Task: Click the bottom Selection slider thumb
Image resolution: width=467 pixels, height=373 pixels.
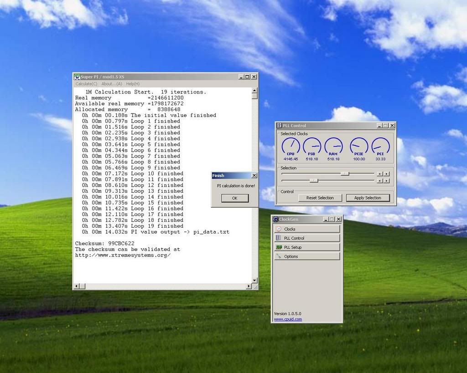Action: click(314, 180)
